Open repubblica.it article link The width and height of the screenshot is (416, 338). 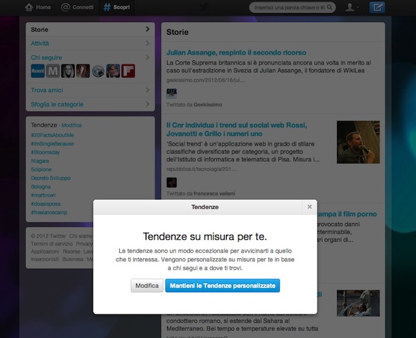pos(201,169)
